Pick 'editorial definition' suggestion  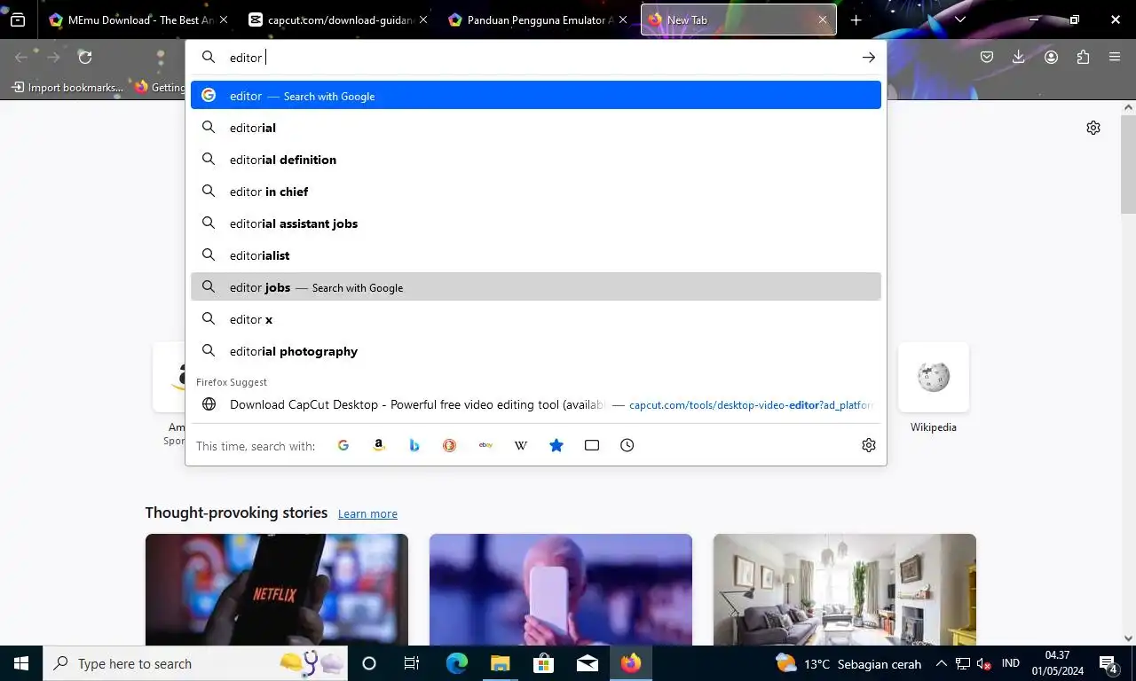click(x=536, y=160)
